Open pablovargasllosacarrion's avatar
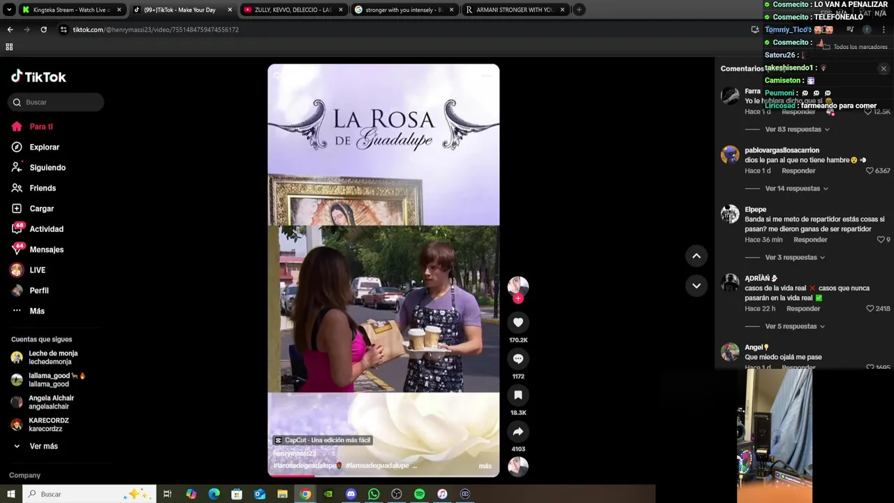 click(x=730, y=154)
